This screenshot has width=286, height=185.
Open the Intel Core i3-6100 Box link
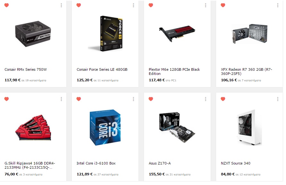tap(96, 163)
